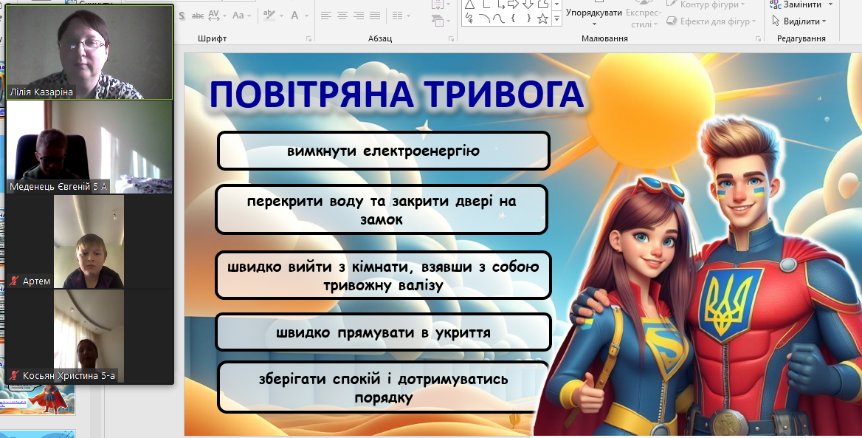Open the Шрифт dialog launcher
This screenshot has height=438, width=862.
309,38
